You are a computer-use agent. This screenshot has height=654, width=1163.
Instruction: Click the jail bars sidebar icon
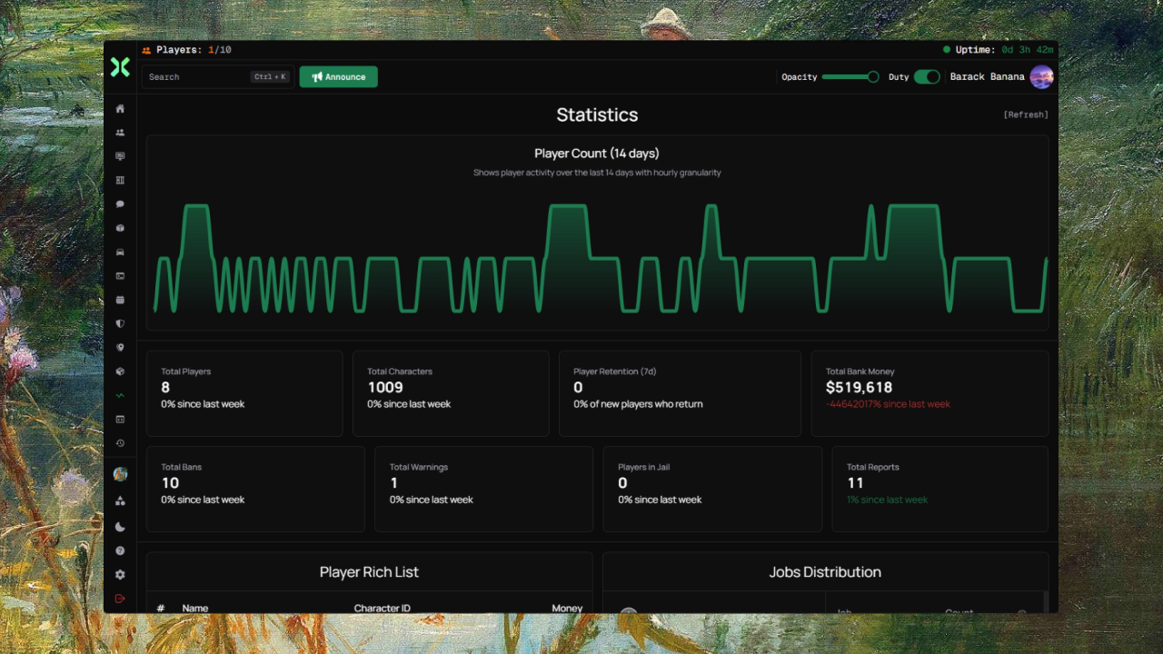coord(120,181)
